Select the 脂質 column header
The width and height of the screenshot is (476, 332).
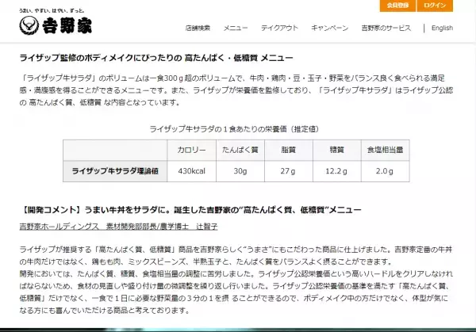click(289, 150)
